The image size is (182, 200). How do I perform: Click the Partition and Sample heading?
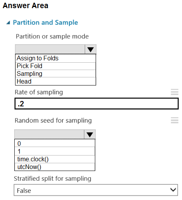point(45,22)
